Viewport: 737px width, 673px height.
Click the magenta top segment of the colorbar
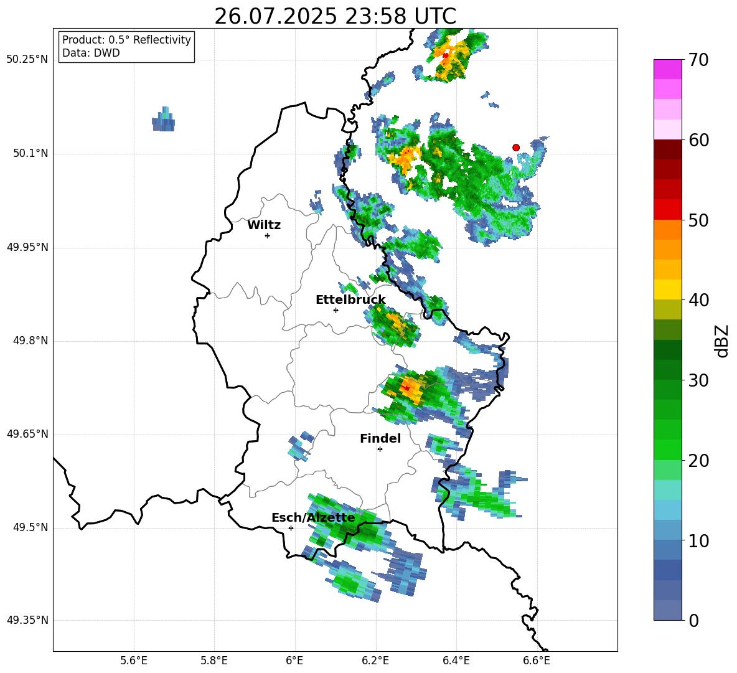click(x=667, y=69)
